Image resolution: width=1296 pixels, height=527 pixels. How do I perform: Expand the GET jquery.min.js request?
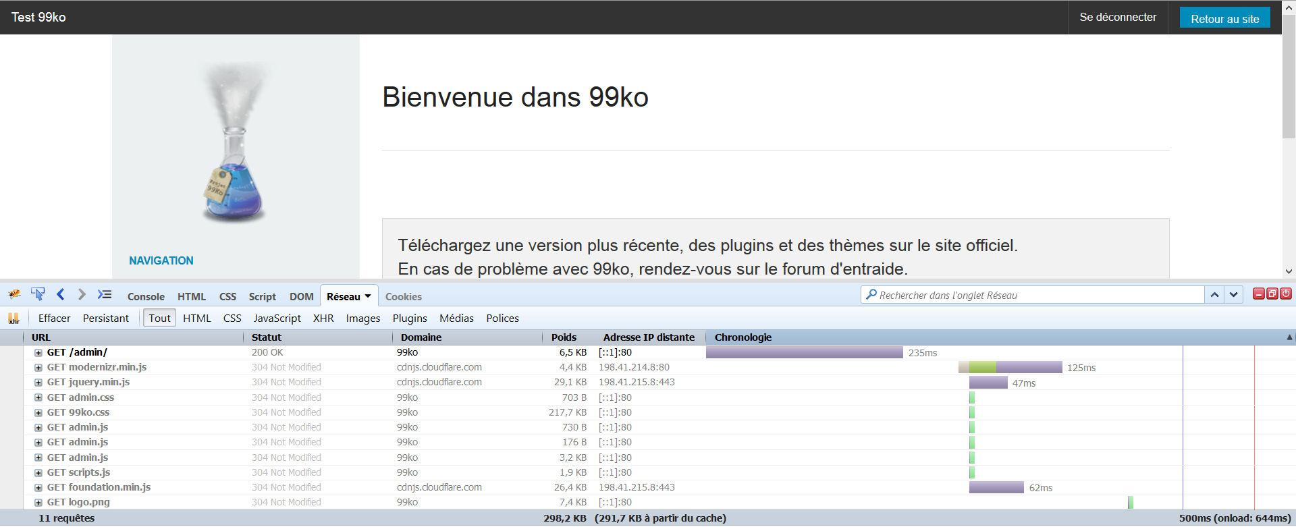(38, 383)
